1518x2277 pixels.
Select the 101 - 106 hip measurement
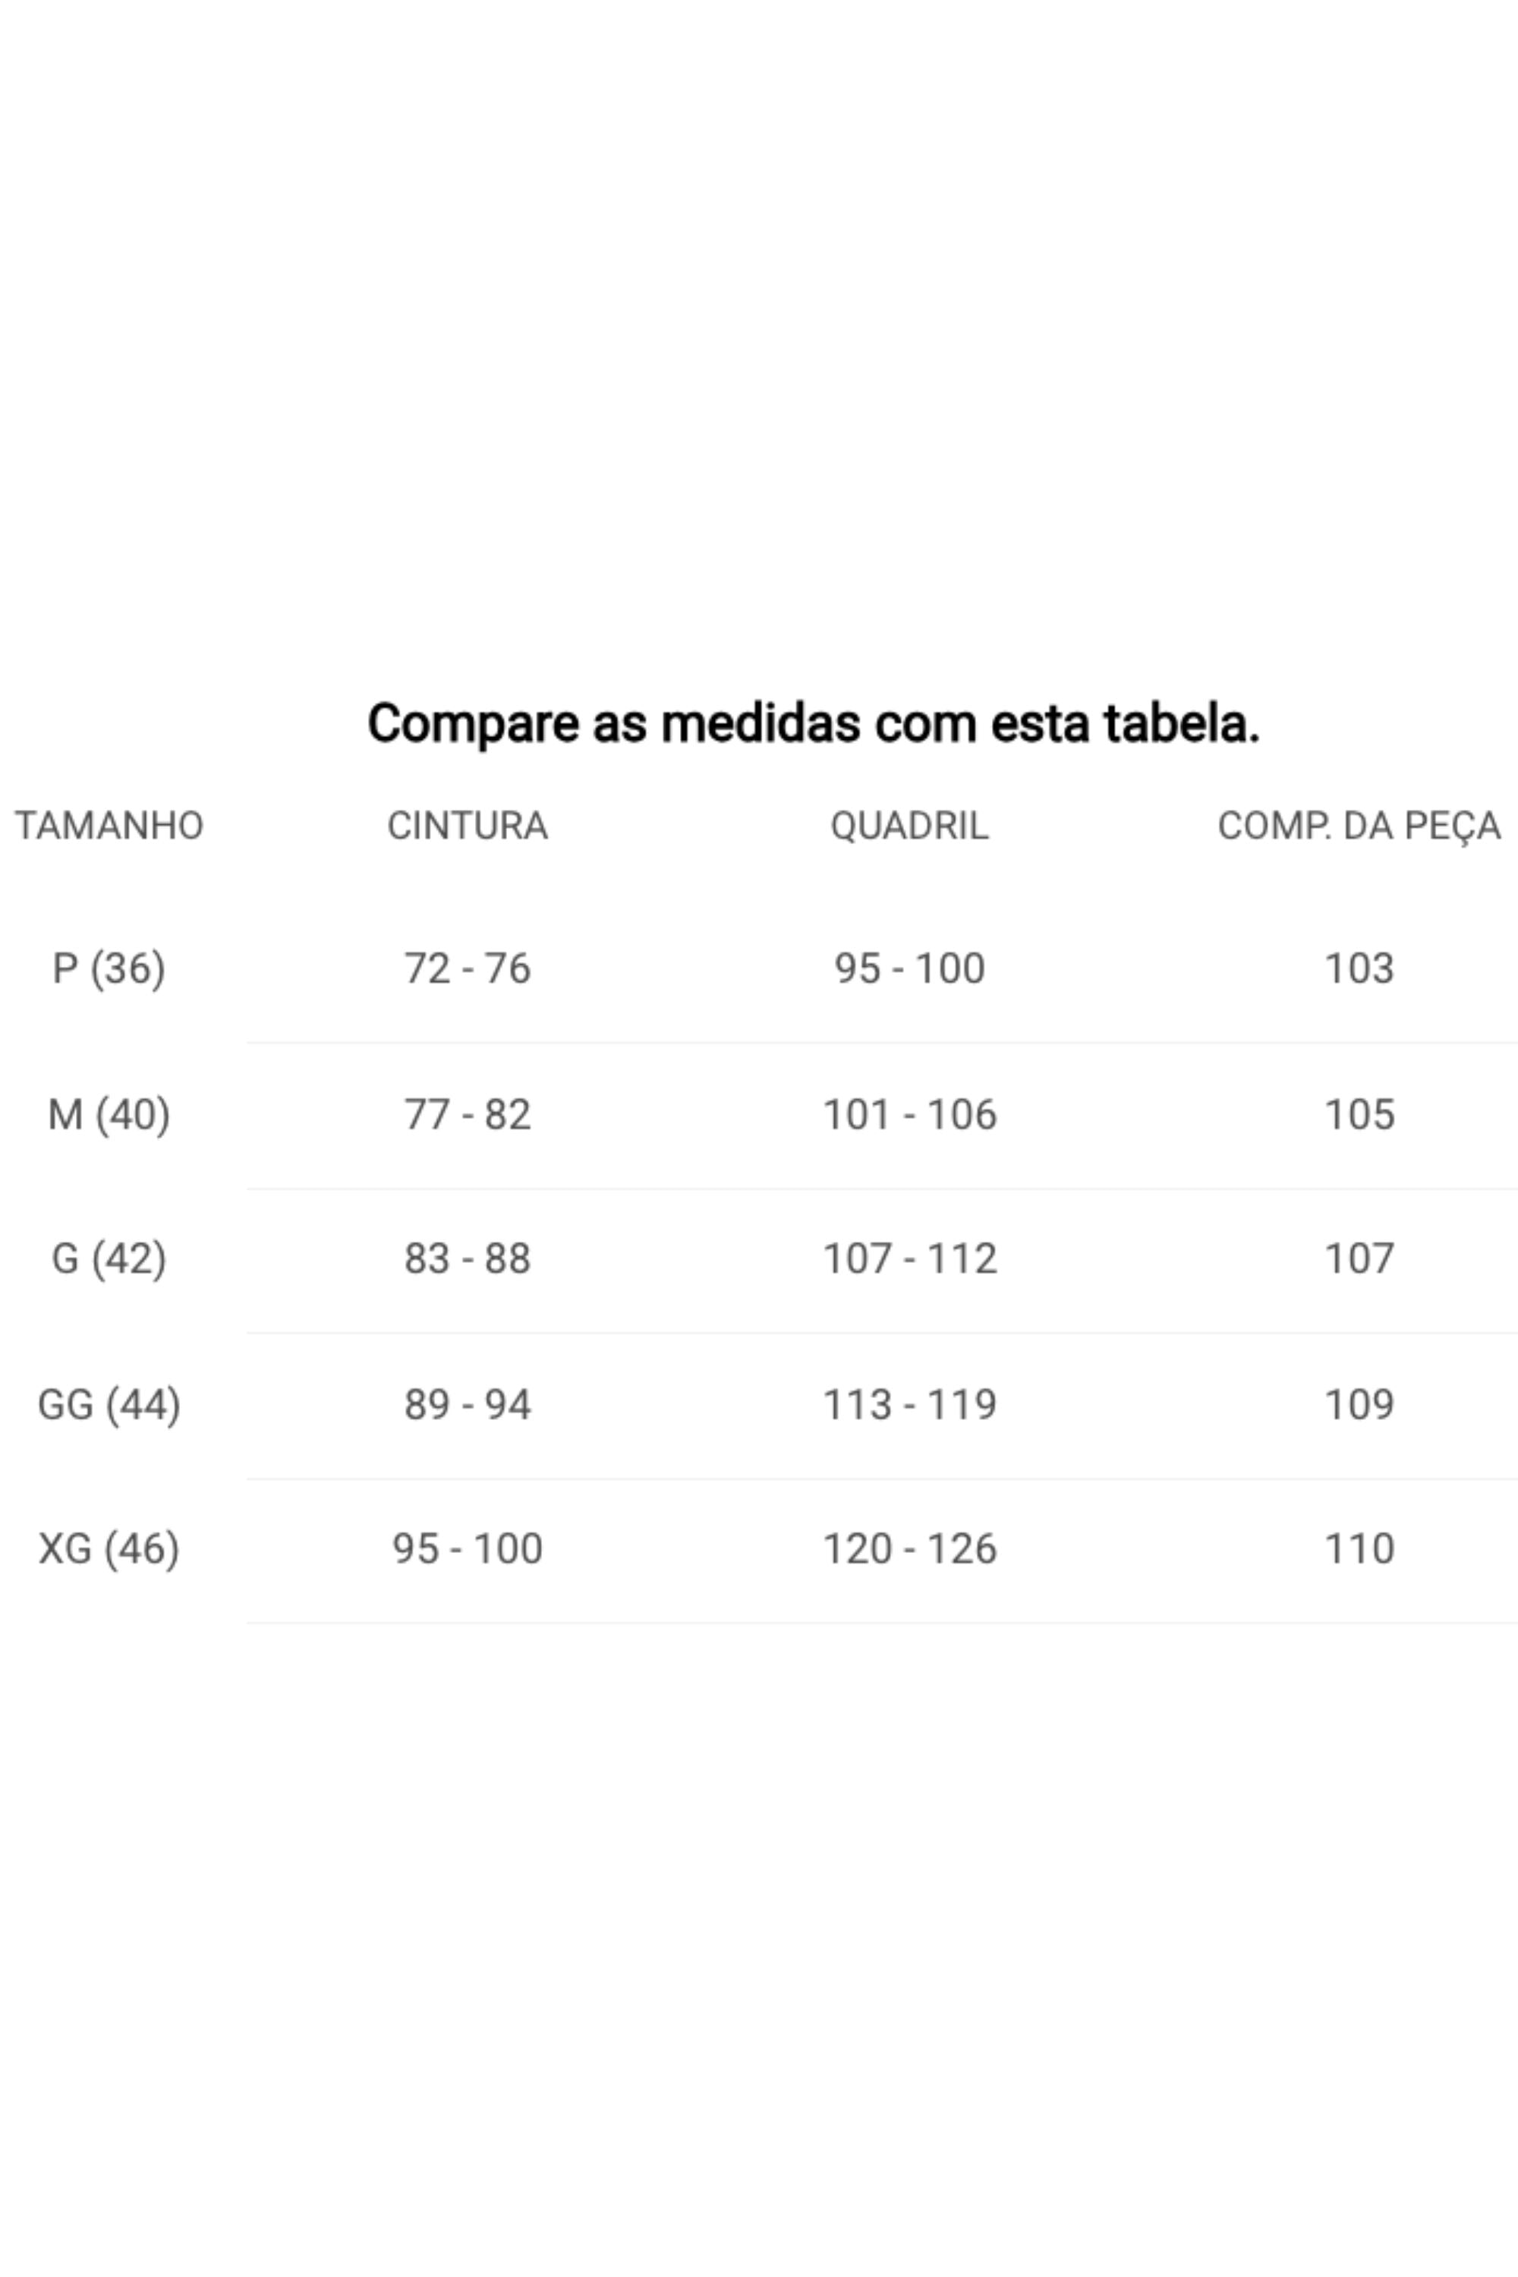tap(909, 1114)
